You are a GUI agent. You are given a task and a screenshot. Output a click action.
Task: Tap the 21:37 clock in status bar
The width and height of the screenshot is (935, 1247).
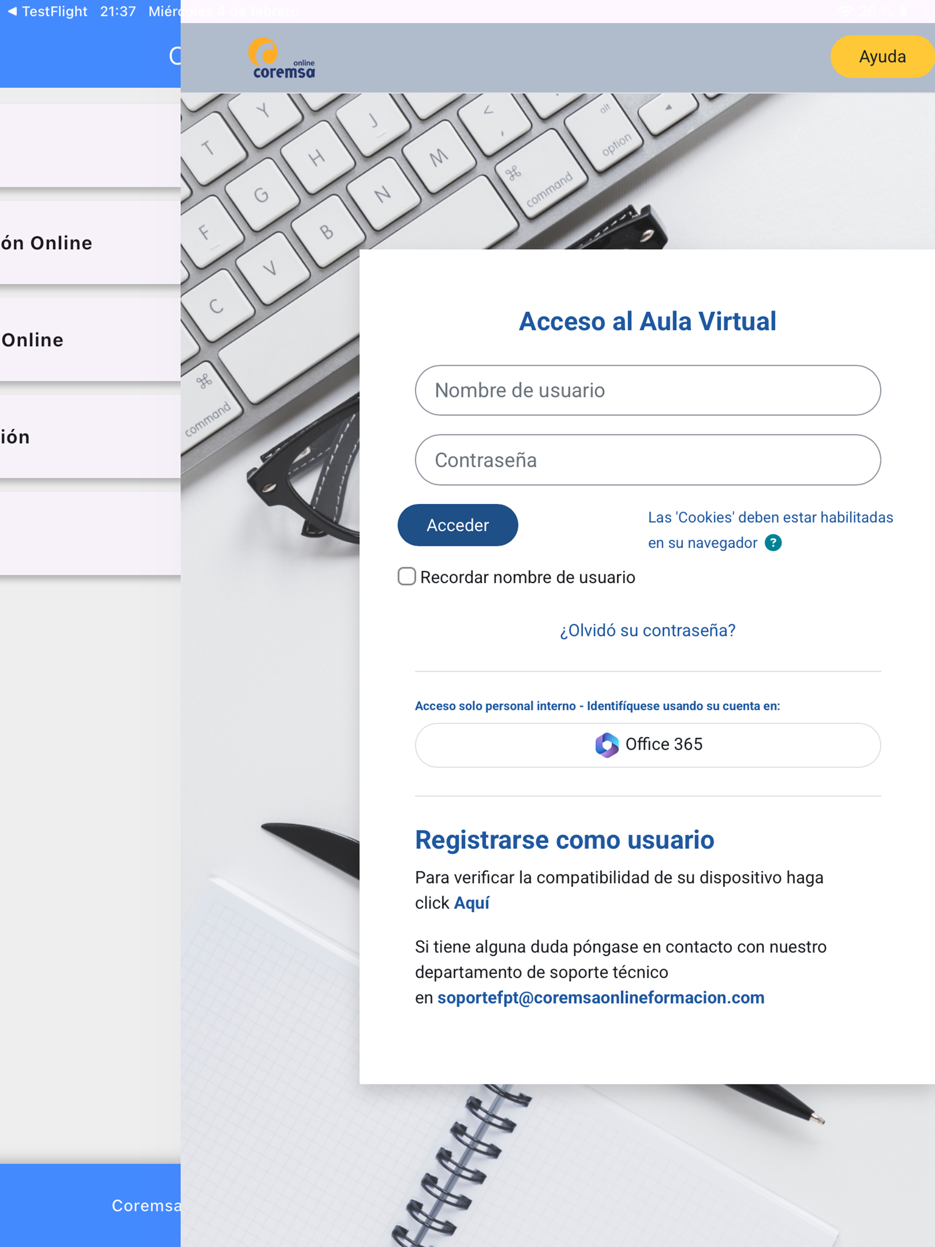(118, 11)
